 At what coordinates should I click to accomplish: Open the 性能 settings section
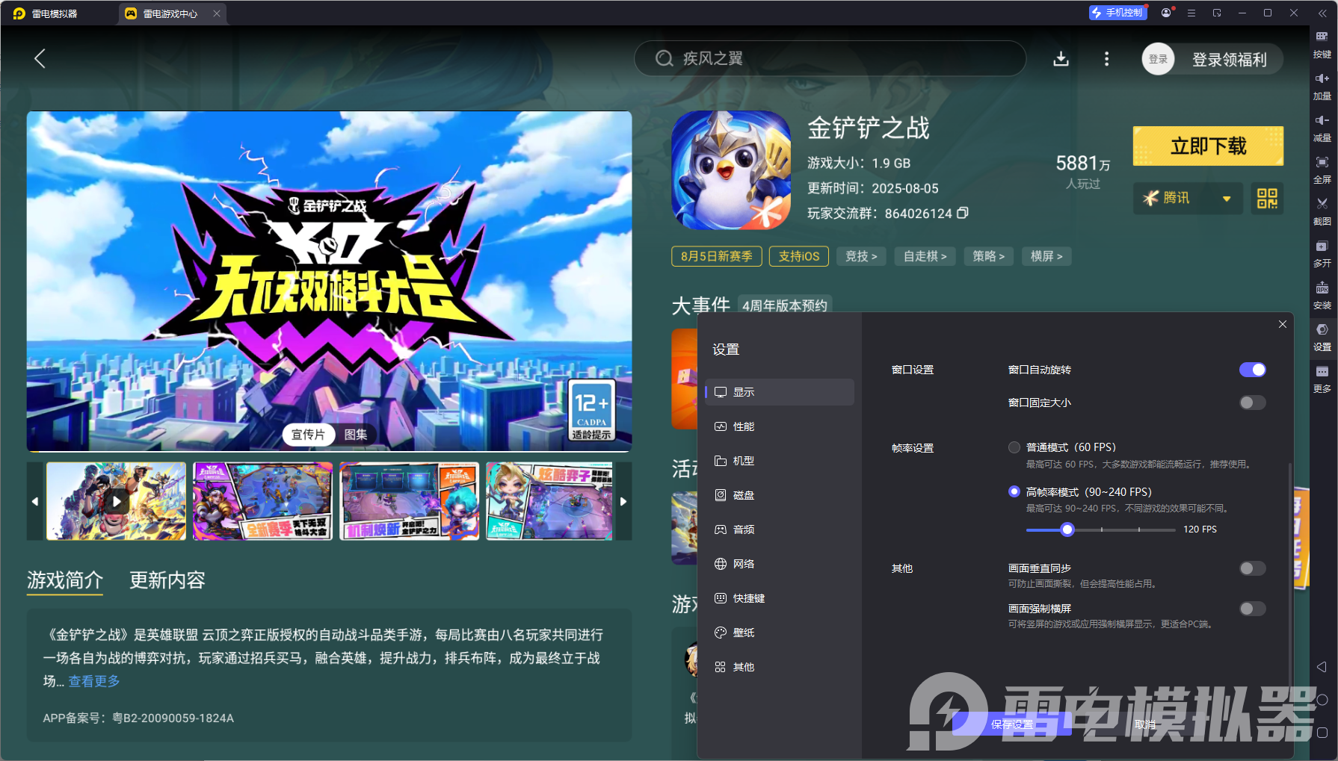[780, 426]
